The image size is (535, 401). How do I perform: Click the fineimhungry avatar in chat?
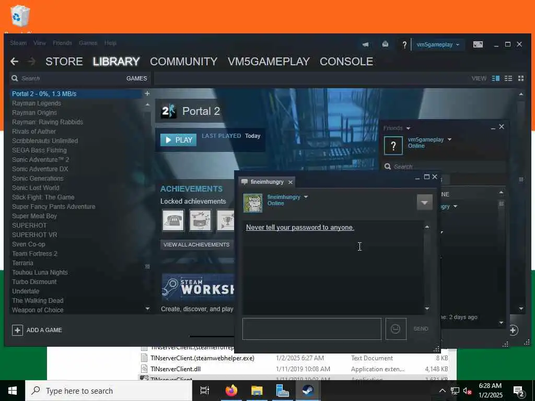(x=253, y=203)
